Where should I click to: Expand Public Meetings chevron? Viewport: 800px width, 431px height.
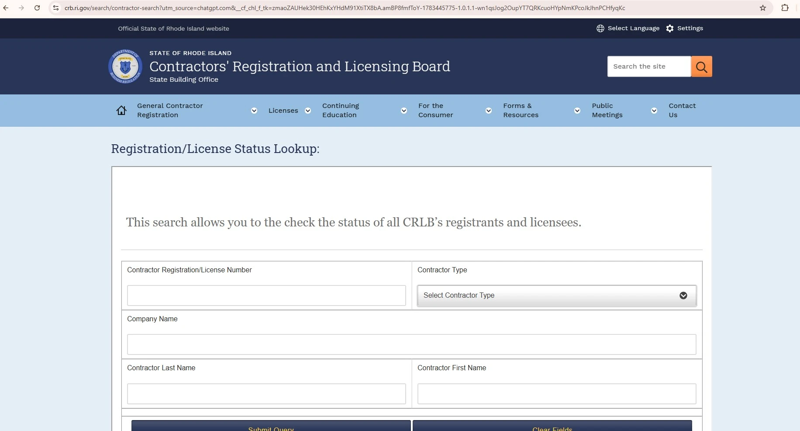click(654, 111)
